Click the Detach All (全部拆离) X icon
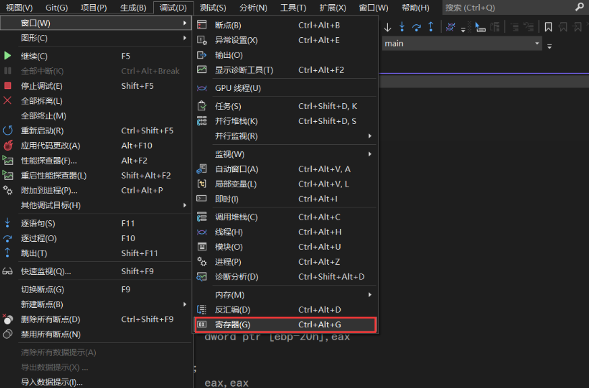 (x=7, y=100)
